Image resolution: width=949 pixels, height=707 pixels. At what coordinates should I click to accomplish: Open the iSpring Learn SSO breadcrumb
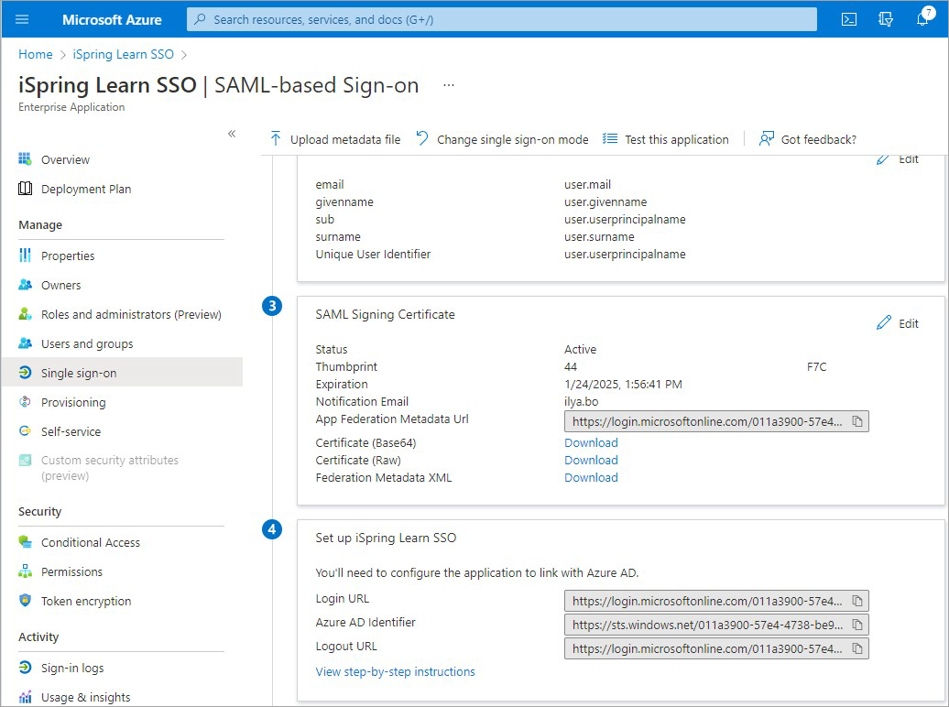click(123, 54)
